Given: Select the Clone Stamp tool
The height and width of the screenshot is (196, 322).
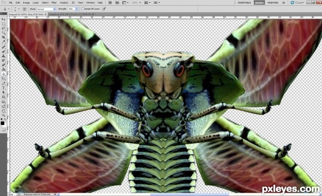Looking at the screenshot, I should 4,56.
